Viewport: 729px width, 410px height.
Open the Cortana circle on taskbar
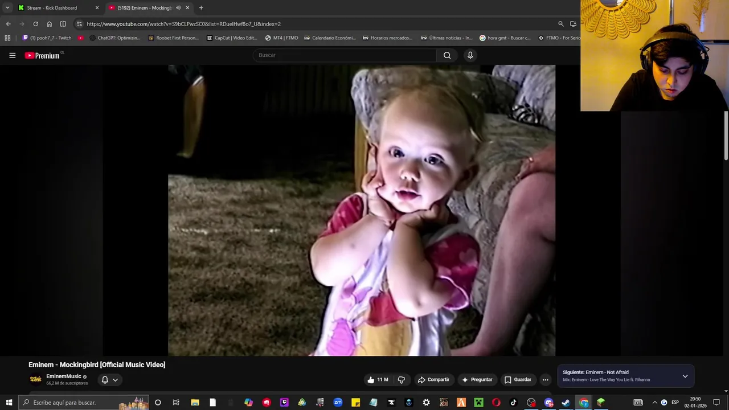coord(158,403)
